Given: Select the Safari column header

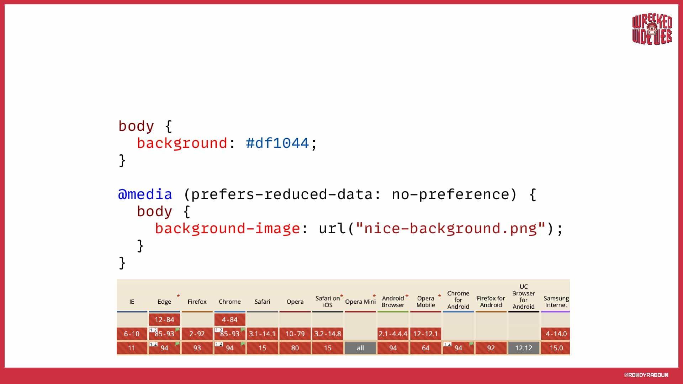Looking at the screenshot, I should (x=262, y=302).
